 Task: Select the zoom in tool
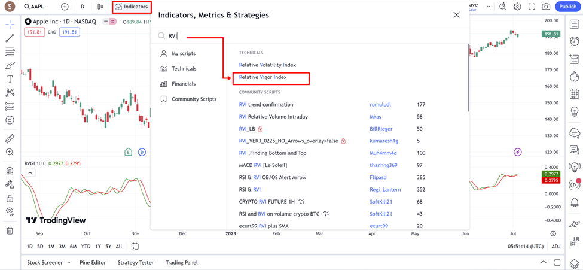click(10, 152)
